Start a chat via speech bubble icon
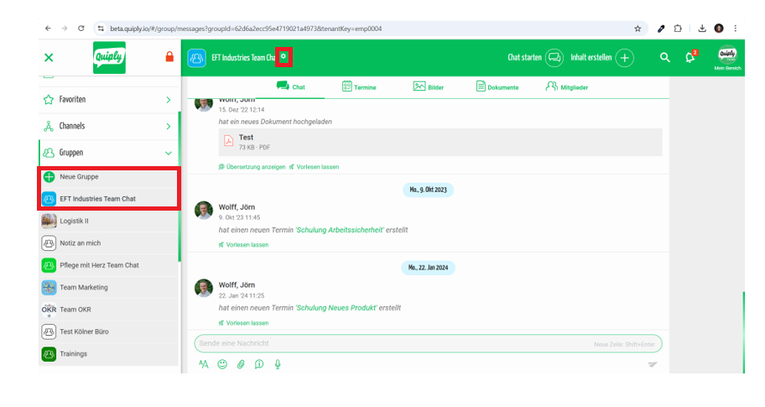 (x=554, y=58)
